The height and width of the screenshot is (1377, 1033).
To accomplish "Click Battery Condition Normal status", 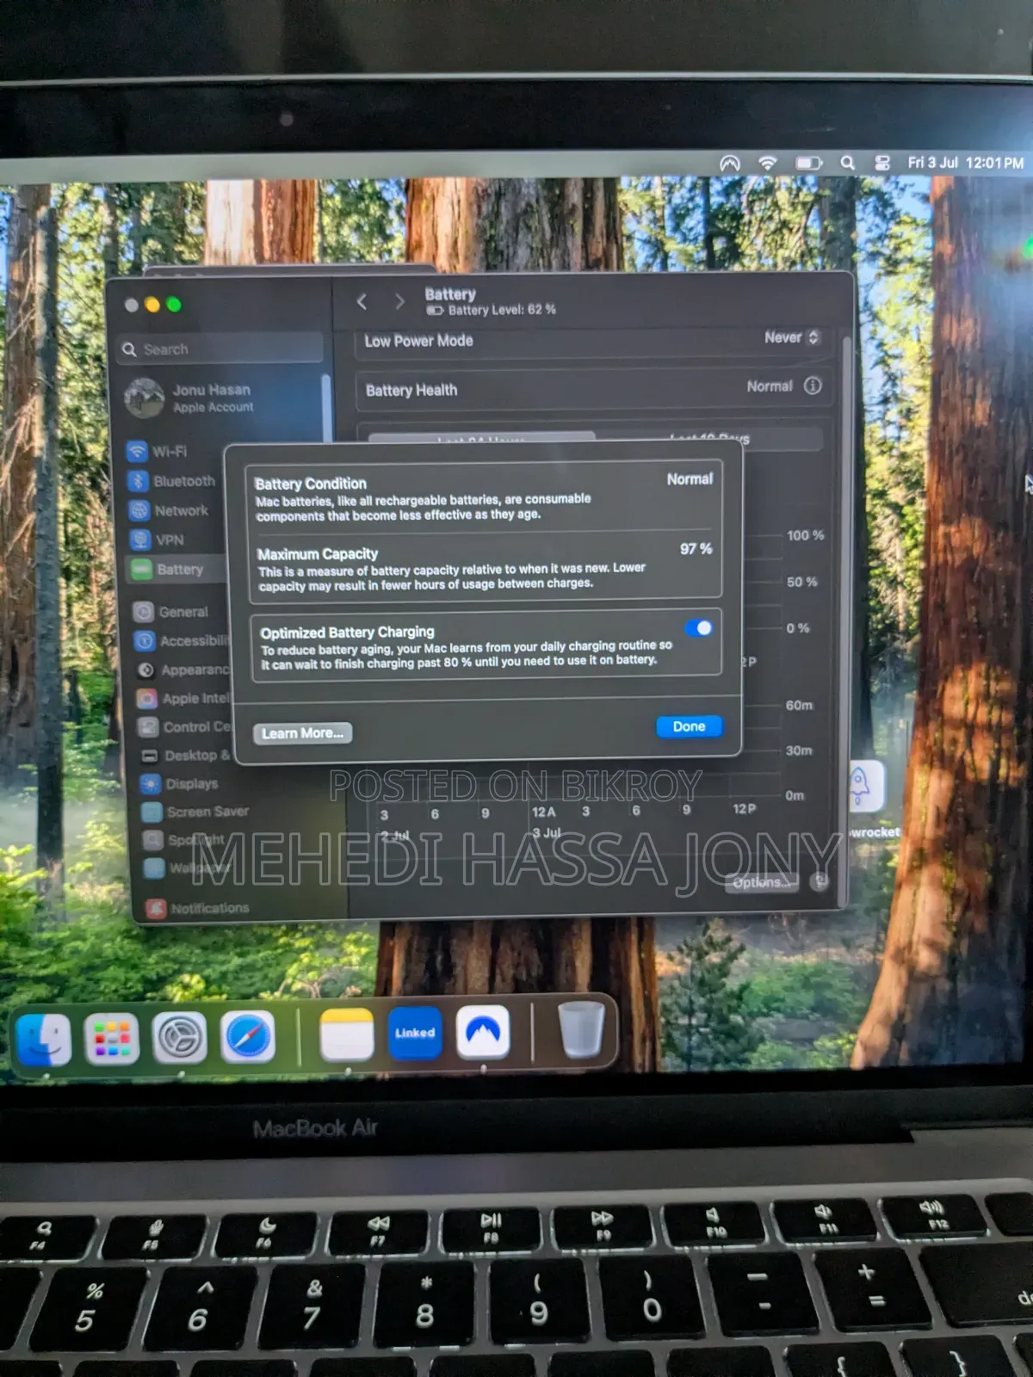I will pyautogui.click(x=690, y=479).
